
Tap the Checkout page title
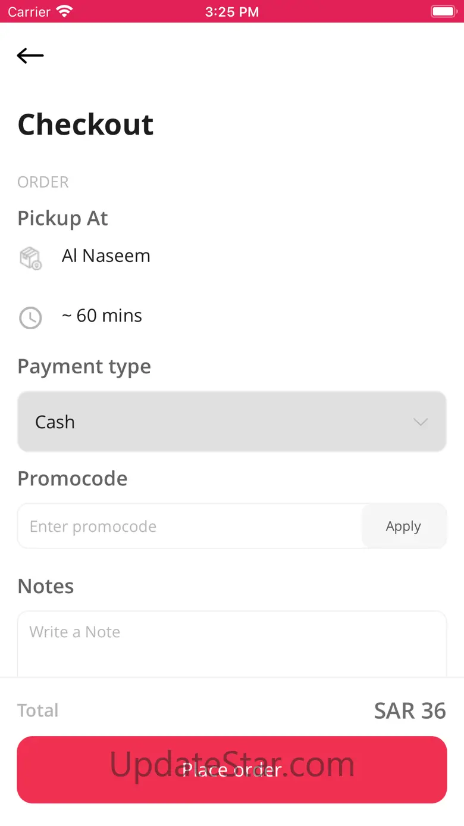(86, 124)
